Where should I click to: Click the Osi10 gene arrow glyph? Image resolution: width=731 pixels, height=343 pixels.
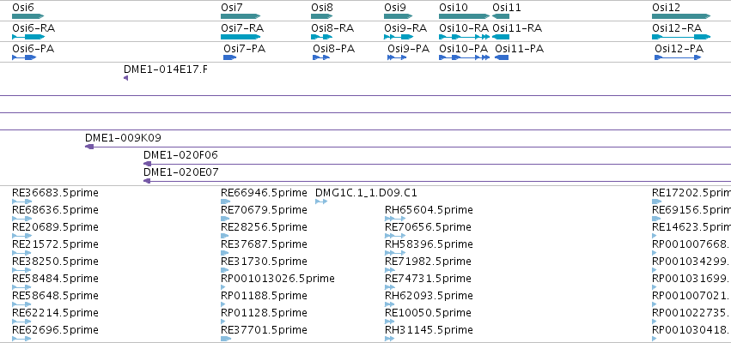click(465, 16)
